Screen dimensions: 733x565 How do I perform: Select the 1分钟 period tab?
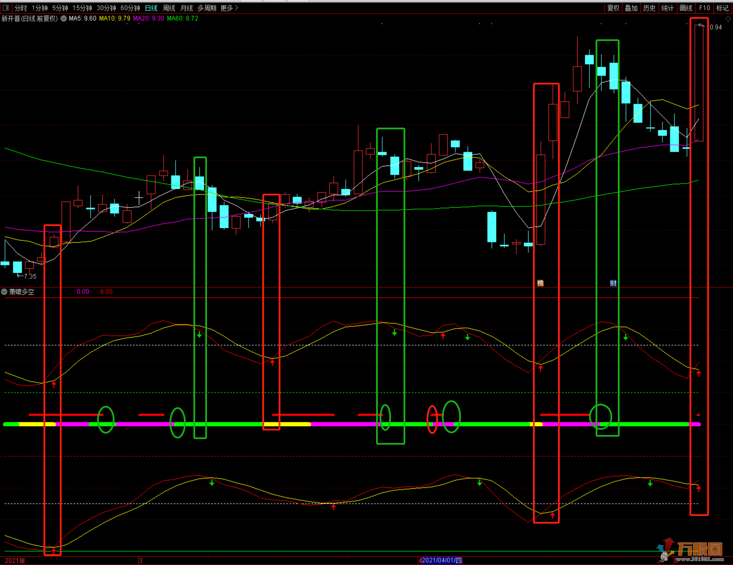pyautogui.click(x=40, y=8)
